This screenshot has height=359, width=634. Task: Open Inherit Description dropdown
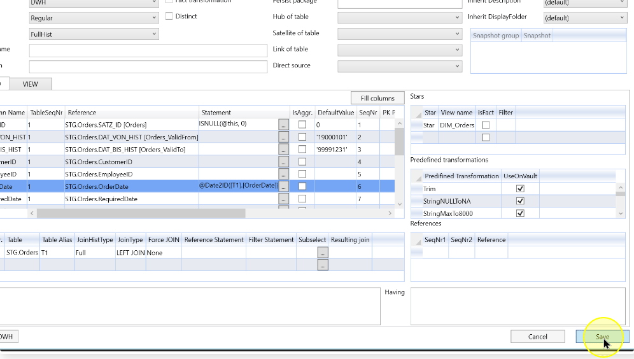[585, 3]
